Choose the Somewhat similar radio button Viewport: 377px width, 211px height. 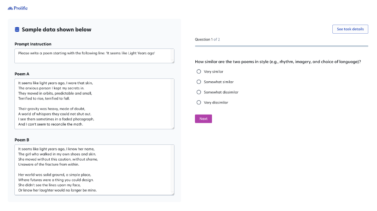[199, 82]
